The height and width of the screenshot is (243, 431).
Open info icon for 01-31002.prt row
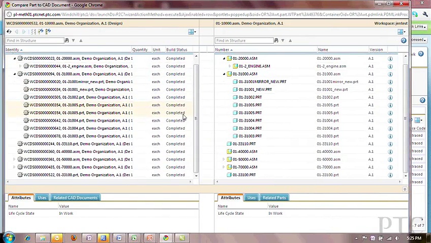pos(390,97)
